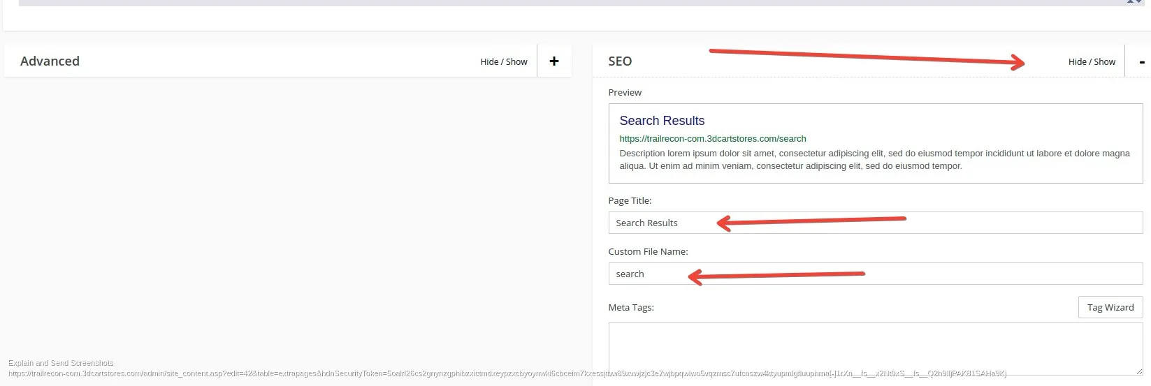Click the Preview label
This screenshot has width=1151, height=386.
(x=625, y=92)
